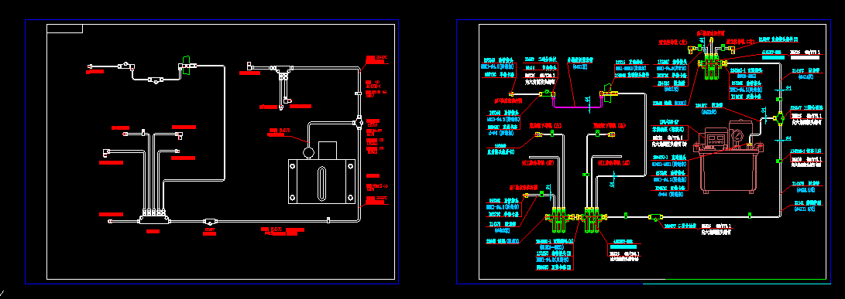This screenshot has width=845, height=299.
Task: Click the round pressure gauge above left tank
Action: click(x=309, y=153)
